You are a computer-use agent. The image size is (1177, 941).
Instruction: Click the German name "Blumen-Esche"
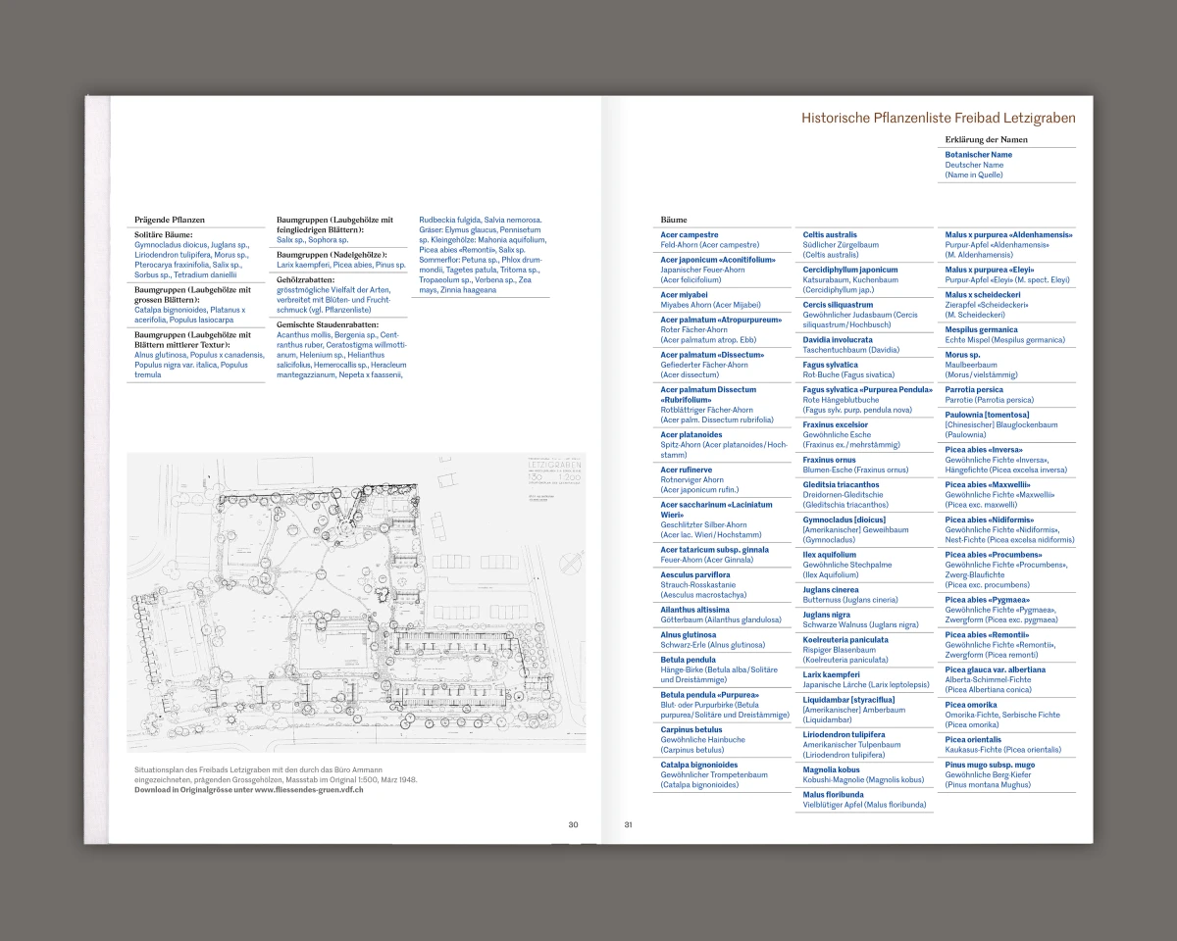click(x=827, y=470)
